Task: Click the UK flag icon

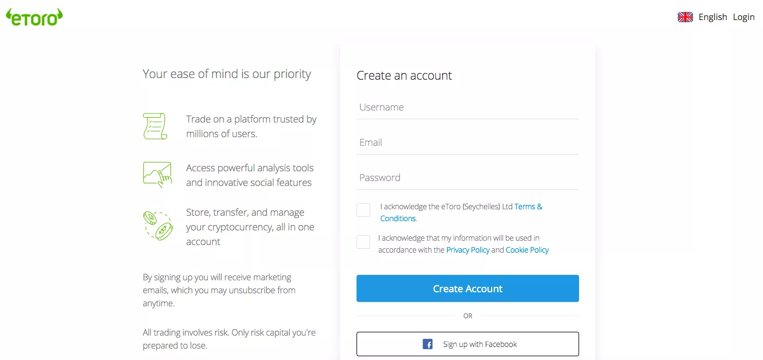Action: coord(685,17)
